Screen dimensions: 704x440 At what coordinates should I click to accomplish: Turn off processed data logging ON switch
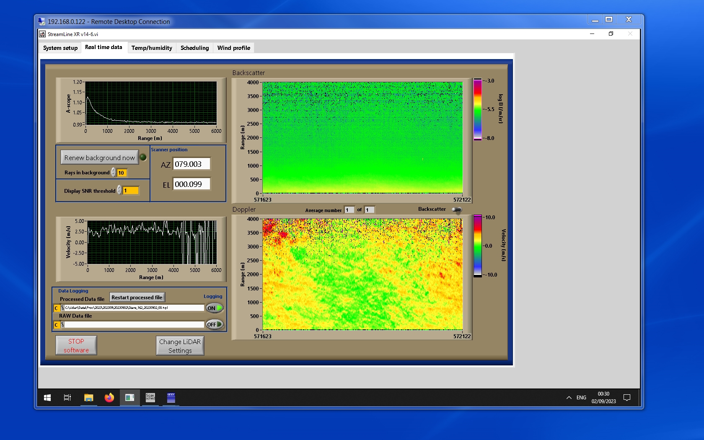pyautogui.click(x=214, y=308)
